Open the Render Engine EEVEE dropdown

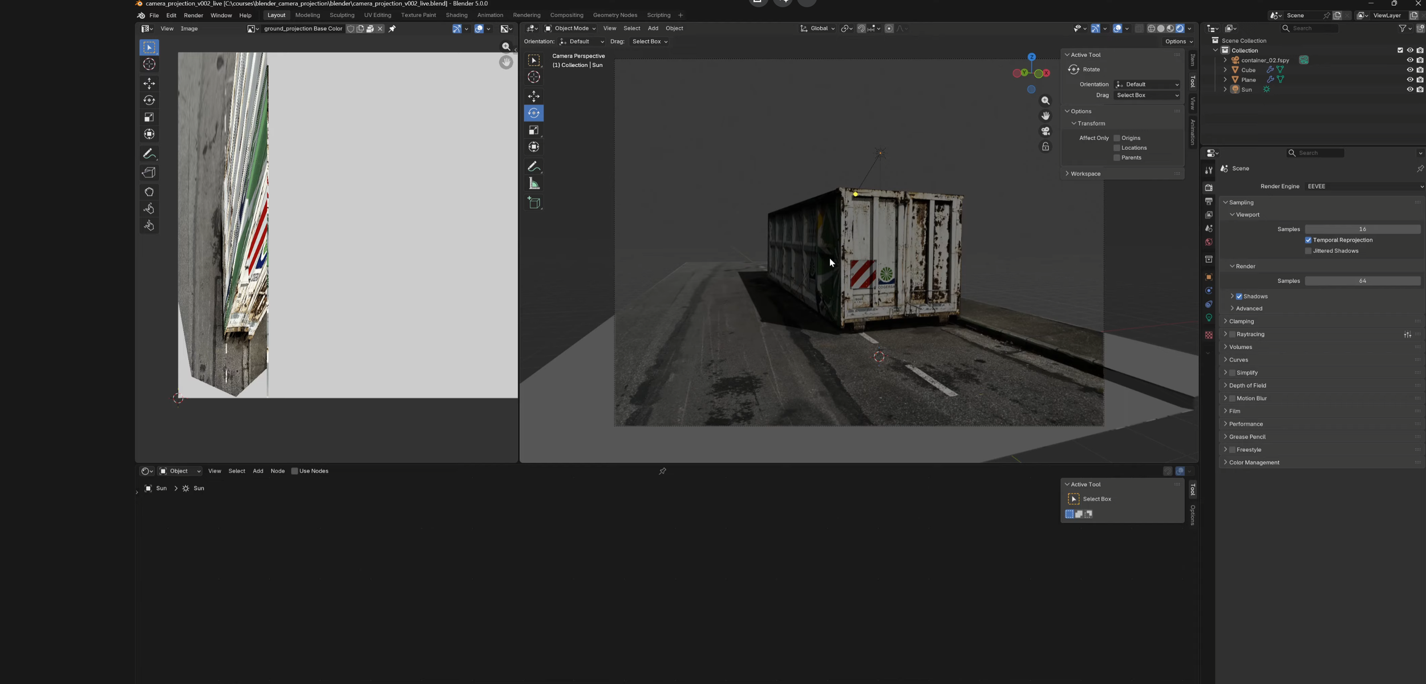[1363, 187]
